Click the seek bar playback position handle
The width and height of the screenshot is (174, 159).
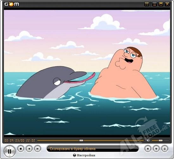(81, 140)
